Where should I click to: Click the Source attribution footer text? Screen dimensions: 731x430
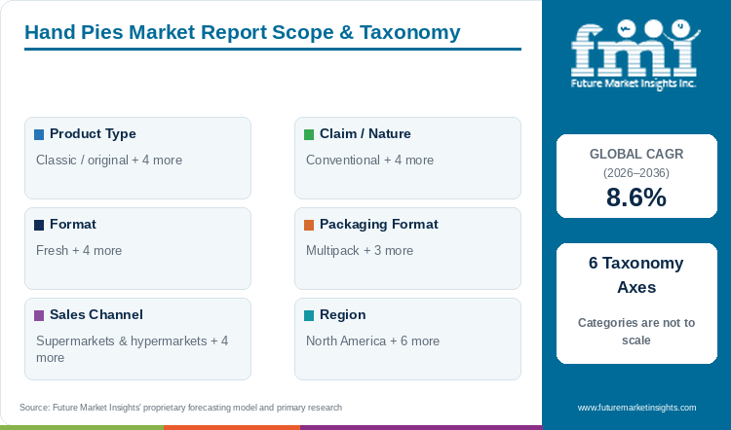tap(181, 408)
